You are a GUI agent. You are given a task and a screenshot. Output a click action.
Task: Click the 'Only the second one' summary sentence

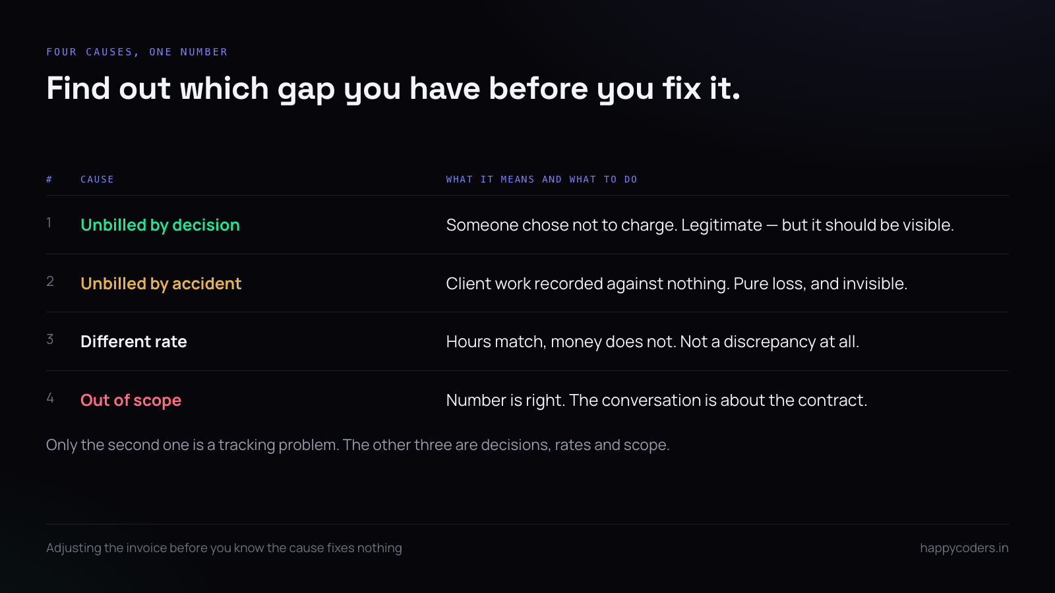[358, 445]
